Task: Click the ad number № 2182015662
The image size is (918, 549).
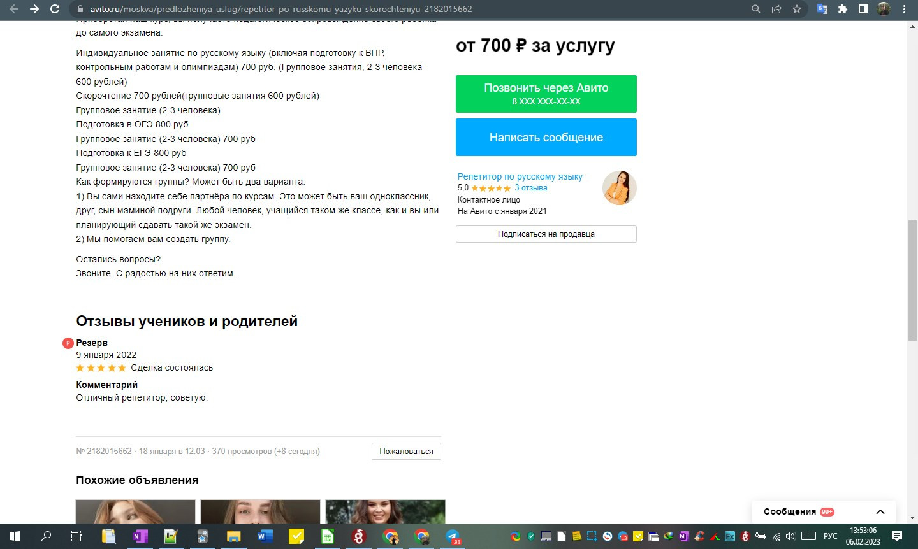Action: point(104,451)
